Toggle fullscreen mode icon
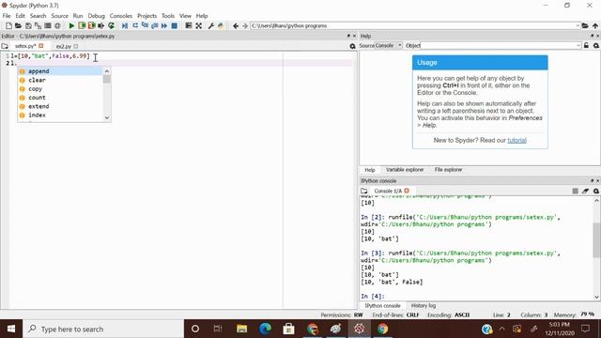The height and width of the screenshot is (338, 601). click(198, 25)
